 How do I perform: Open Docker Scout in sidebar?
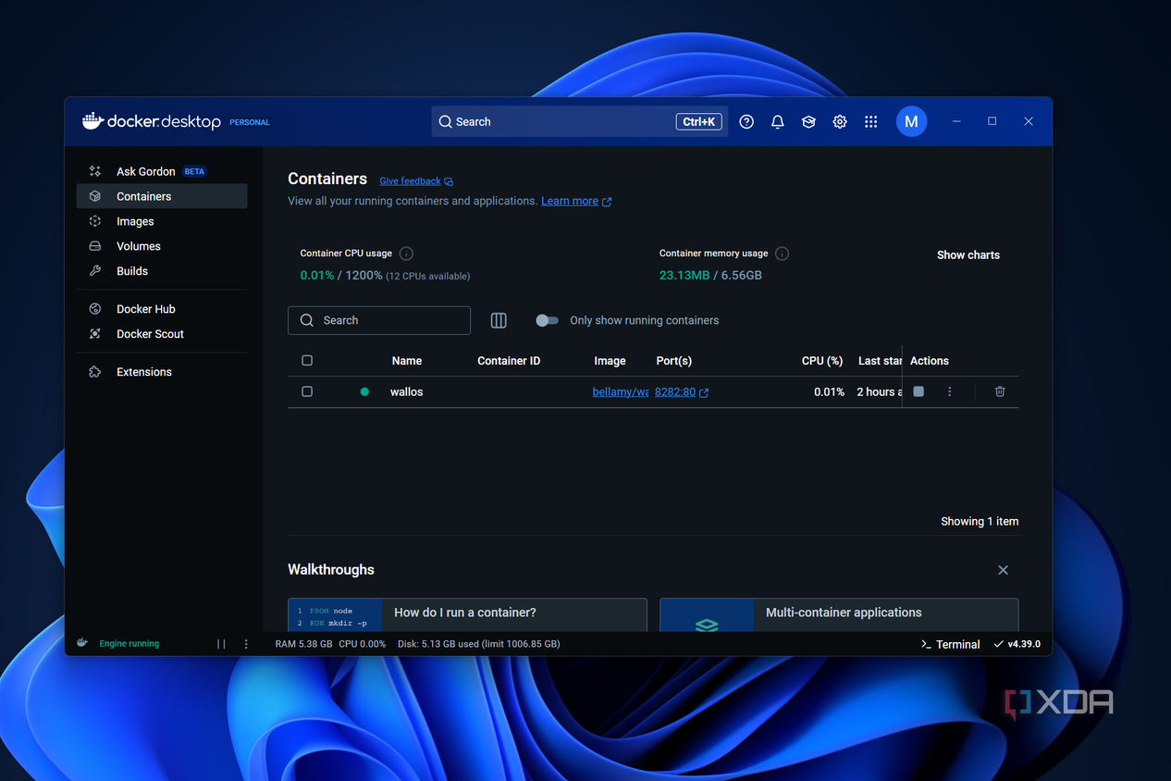(162, 334)
